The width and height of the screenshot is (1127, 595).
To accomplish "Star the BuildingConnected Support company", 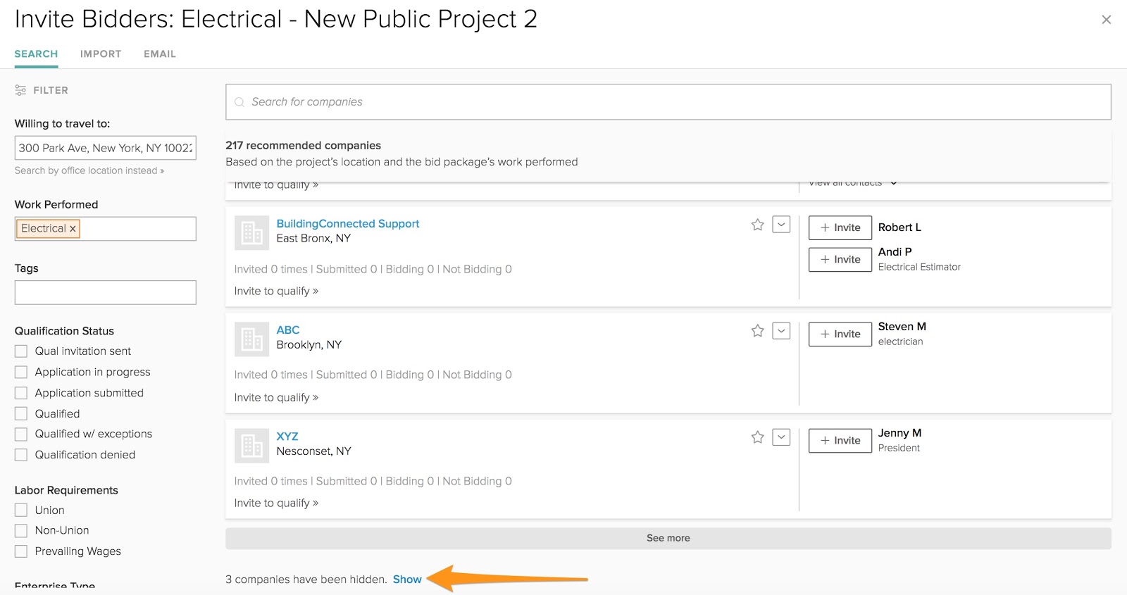I will [757, 225].
